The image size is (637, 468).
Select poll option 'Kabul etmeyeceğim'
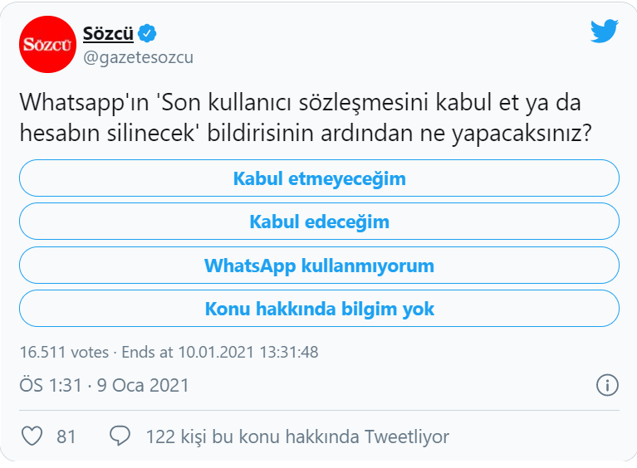pyautogui.click(x=319, y=178)
